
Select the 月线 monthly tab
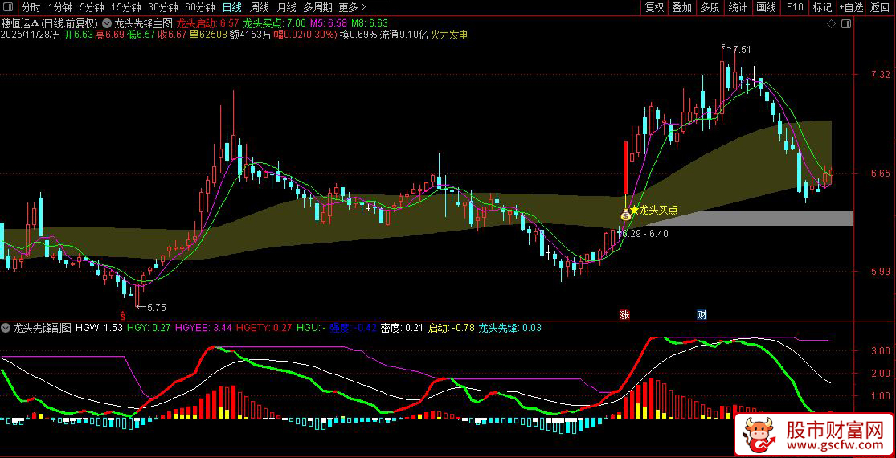[286, 7]
